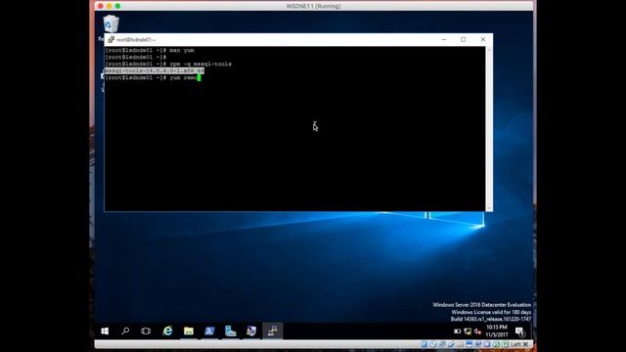
Task: Click the WSDNE11 [Running] window title
Action: tap(313, 6)
